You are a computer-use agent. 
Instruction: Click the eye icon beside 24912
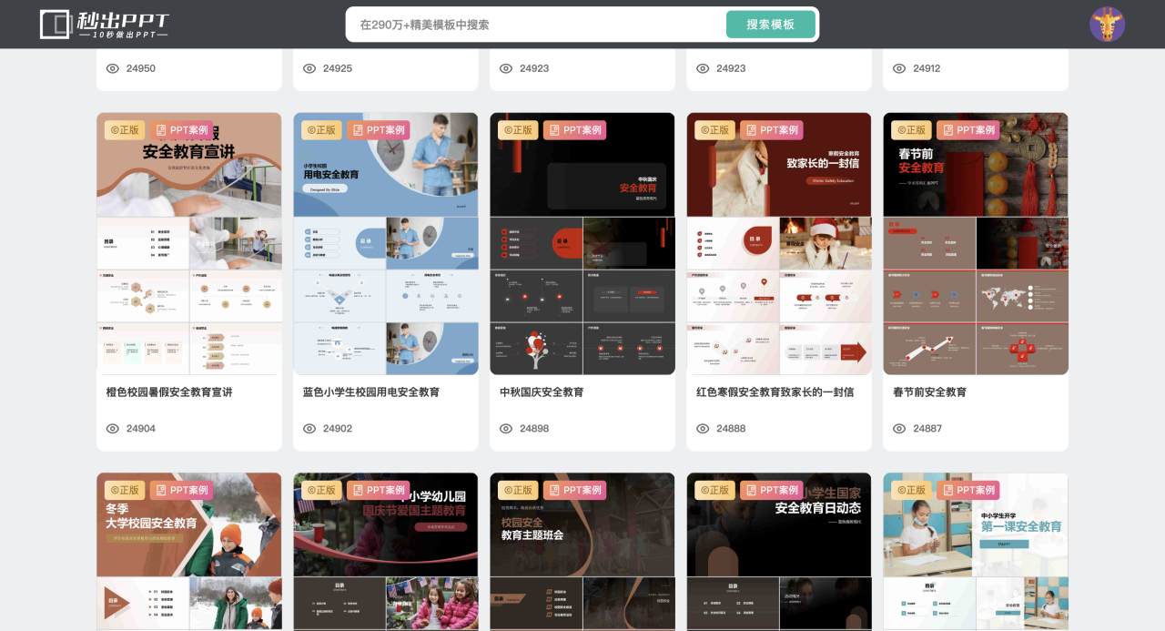coord(899,68)
